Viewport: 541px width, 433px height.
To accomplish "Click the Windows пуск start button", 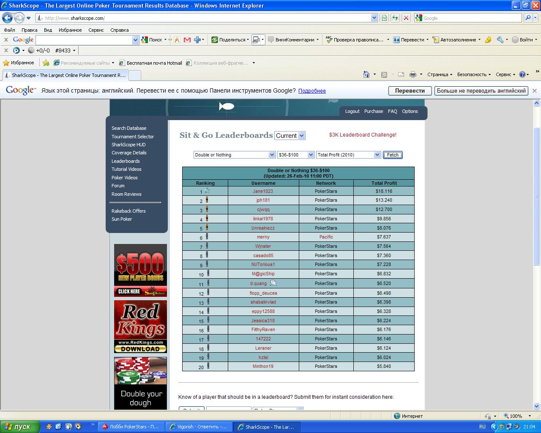I will click(x=20, y=427).
